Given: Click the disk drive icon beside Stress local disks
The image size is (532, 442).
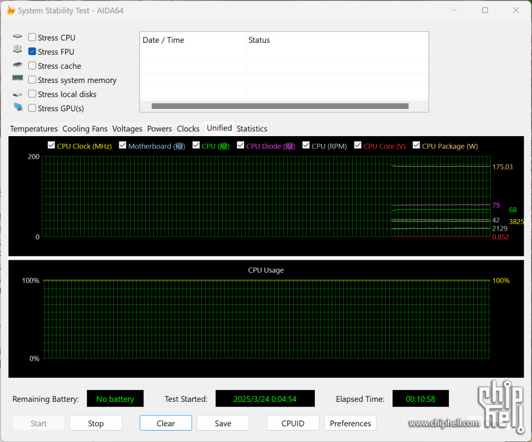Looking at the screenshot, I should (17, 94).
